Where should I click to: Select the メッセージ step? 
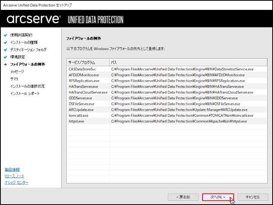tap(17, 72)
